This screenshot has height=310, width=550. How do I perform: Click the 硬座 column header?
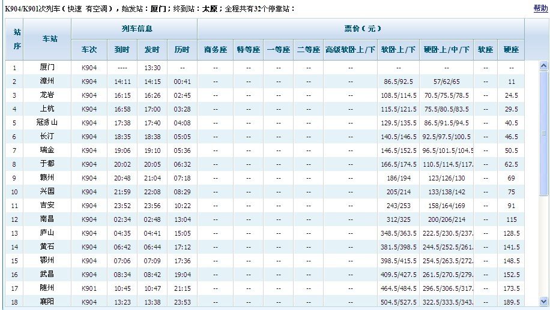511,50
